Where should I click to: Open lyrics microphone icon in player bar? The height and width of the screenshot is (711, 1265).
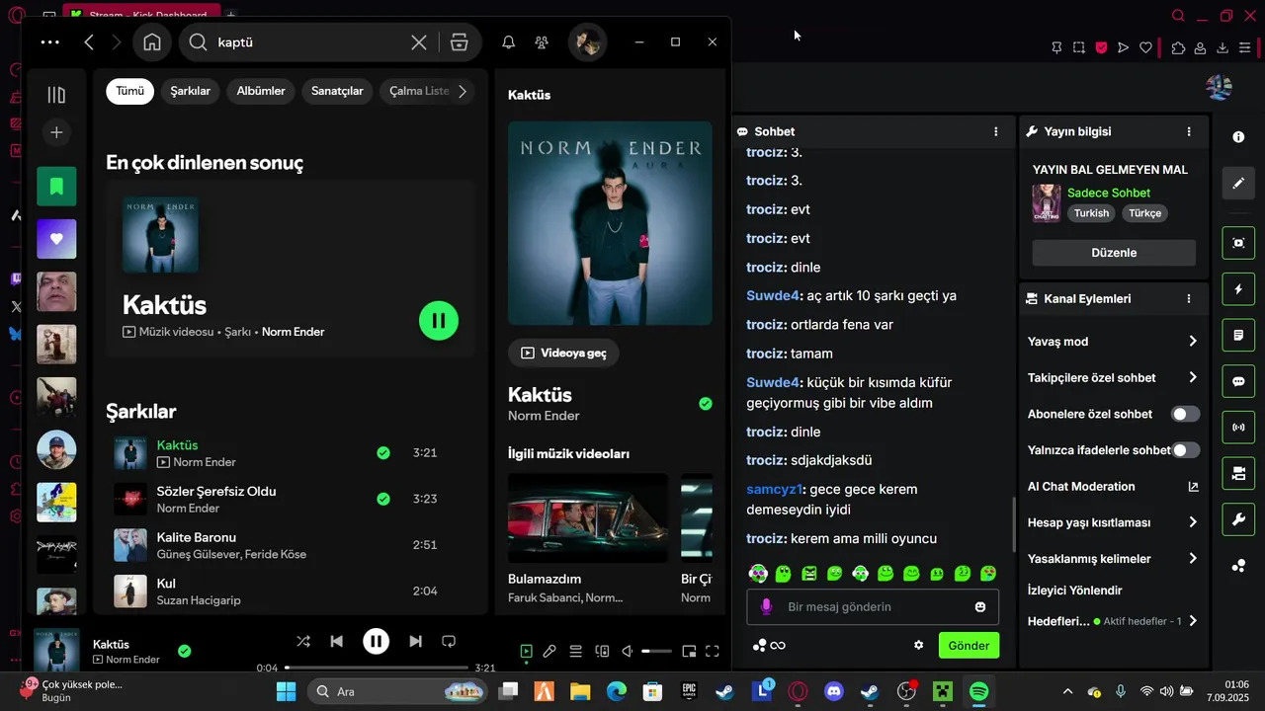549,651
